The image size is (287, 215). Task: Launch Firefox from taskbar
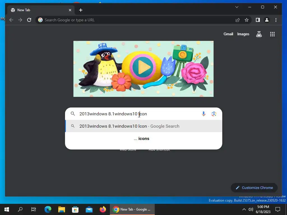103,209
